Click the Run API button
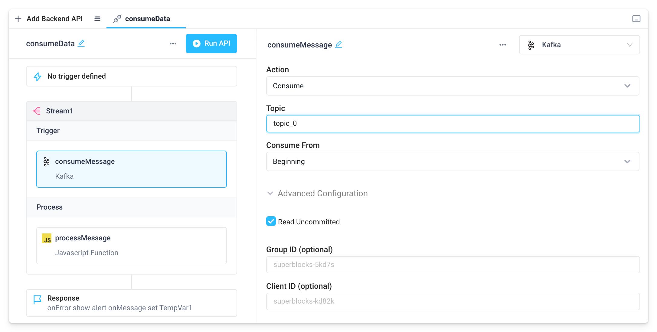The width and height of the screenshot is (657, 332). pos(211,43)
